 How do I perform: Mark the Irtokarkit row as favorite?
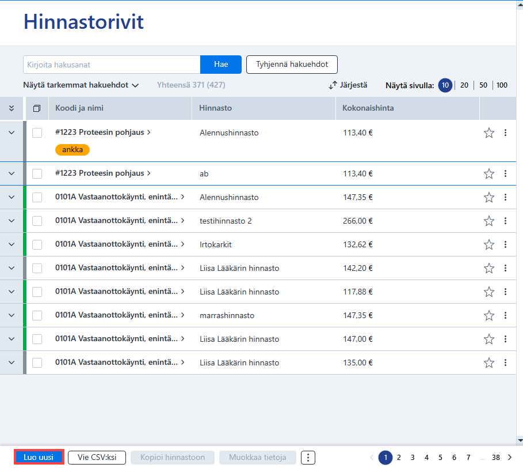coord(488,244)
